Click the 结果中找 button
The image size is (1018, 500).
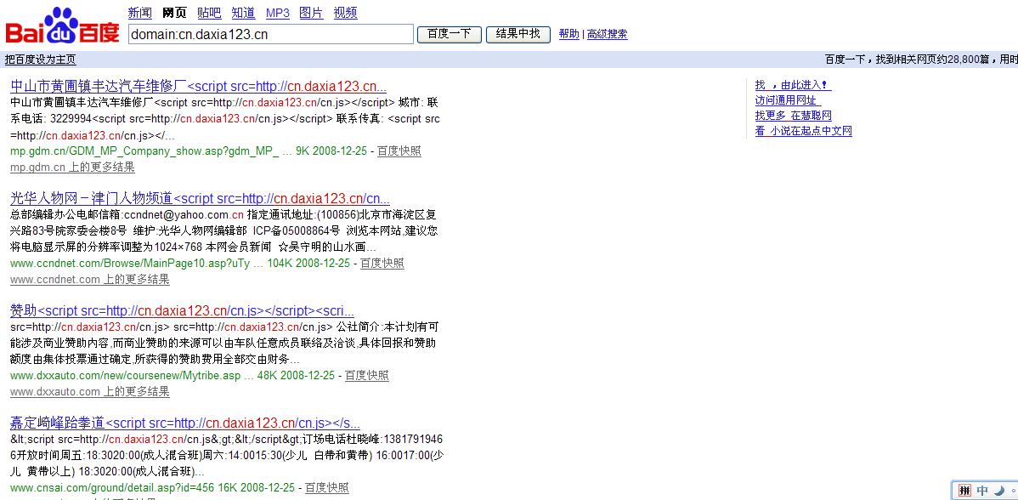518,34
